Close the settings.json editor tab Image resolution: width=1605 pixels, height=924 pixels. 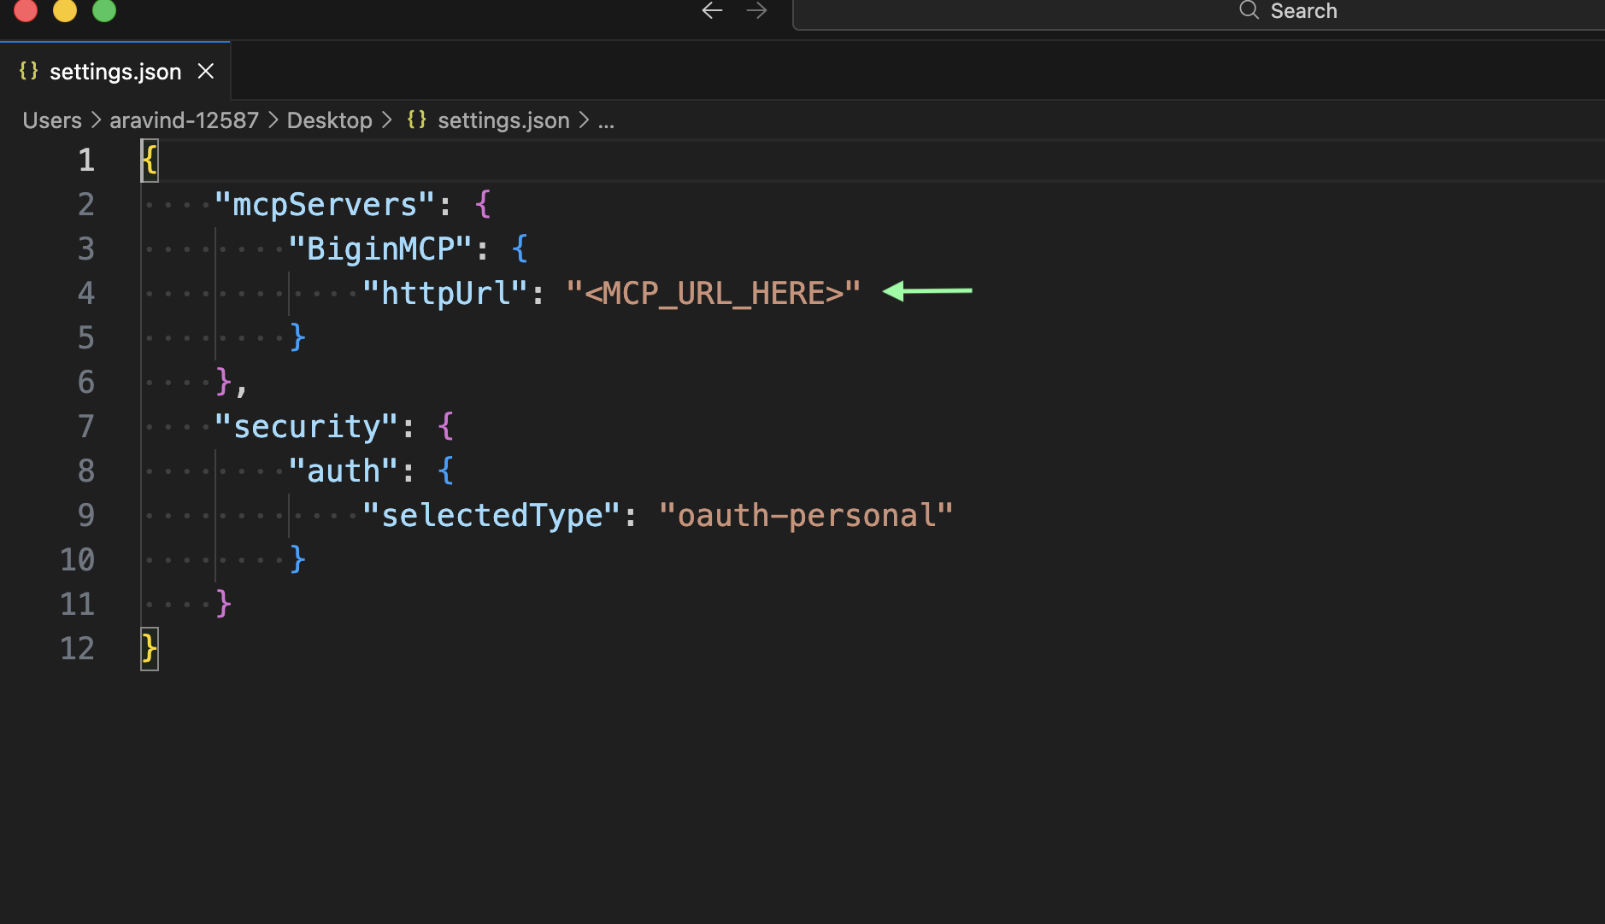tap(206, 71)
